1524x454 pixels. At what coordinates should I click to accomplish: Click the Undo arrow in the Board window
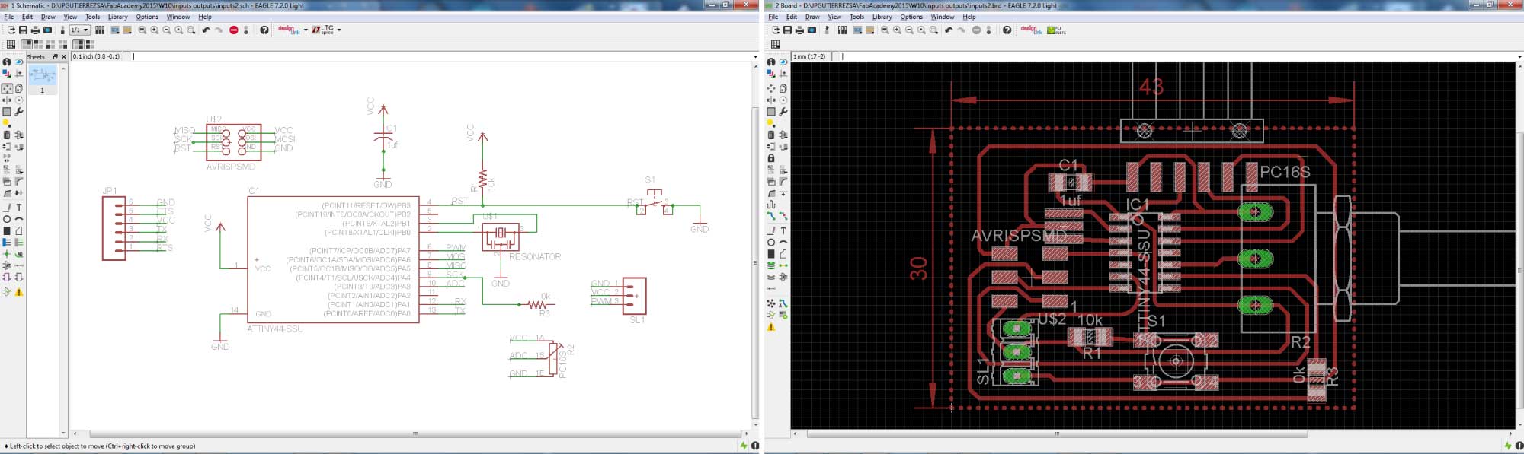[x=948, y=30]
